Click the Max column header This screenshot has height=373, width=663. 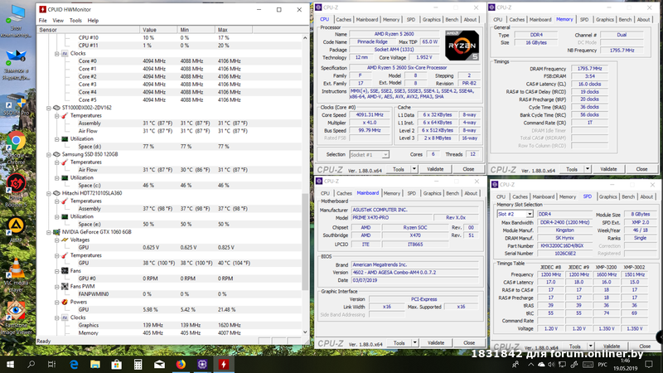coord(234,30)
